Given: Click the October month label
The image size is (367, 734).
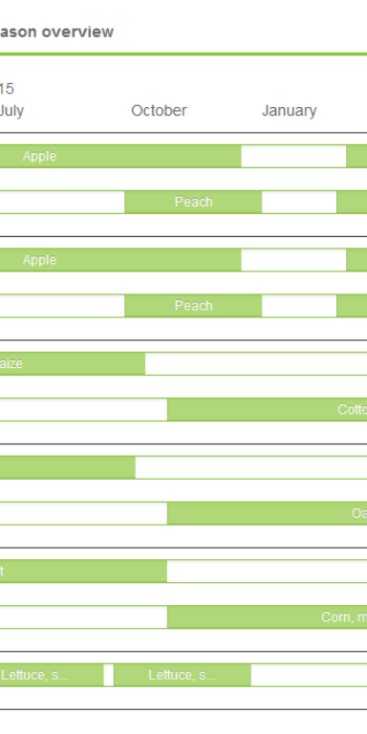Looking at the screenshot, I should (x=159, y=111).
